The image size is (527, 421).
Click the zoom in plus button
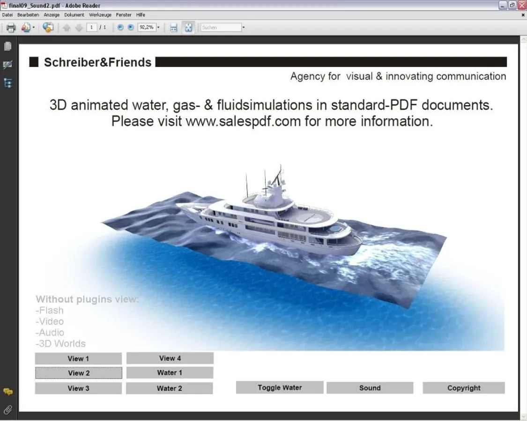[x=131, y=28]
